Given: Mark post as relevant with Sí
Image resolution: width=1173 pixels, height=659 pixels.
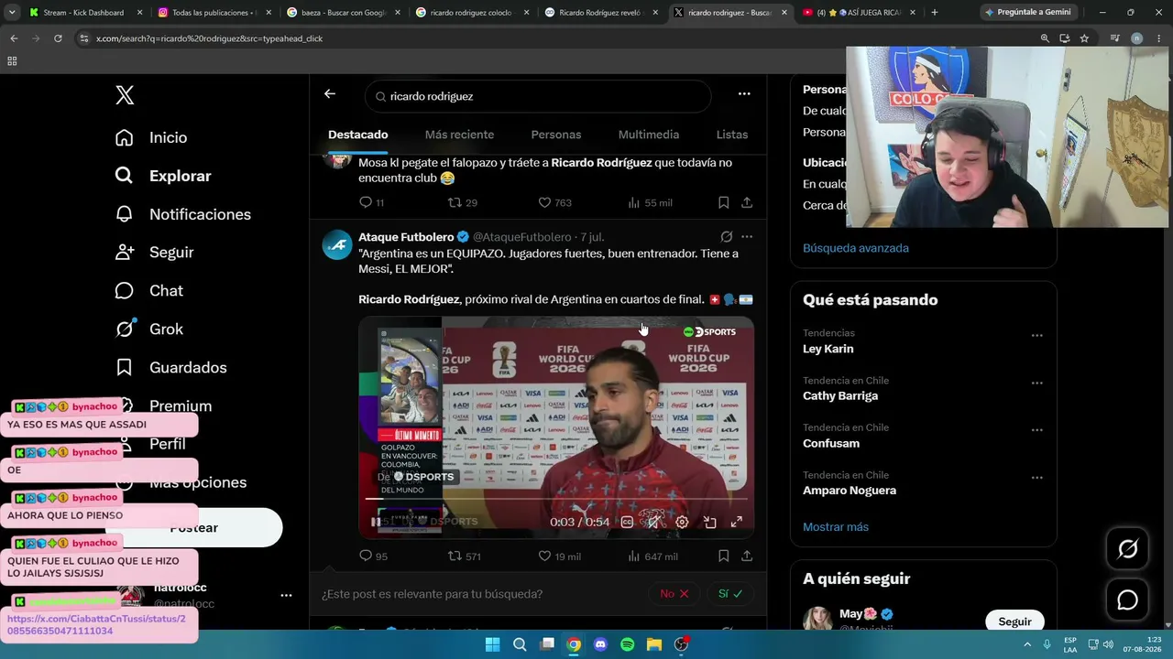Looking at the screenshot, I should point(730,594).
